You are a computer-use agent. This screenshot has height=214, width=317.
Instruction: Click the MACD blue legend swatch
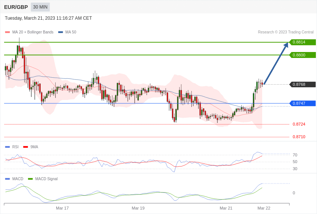click(7, 179)
